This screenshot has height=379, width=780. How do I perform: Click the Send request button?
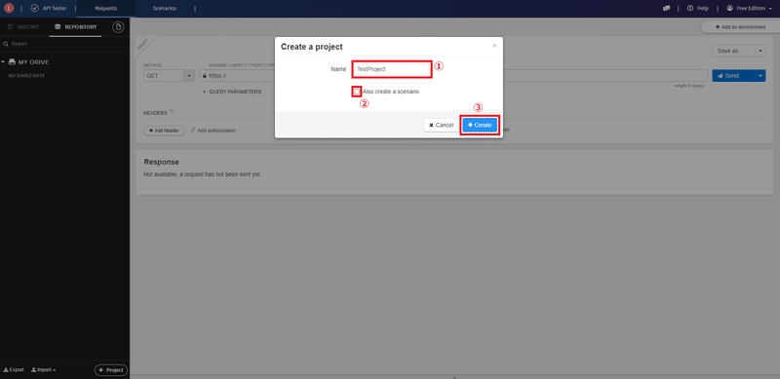(x=734, y=76)
